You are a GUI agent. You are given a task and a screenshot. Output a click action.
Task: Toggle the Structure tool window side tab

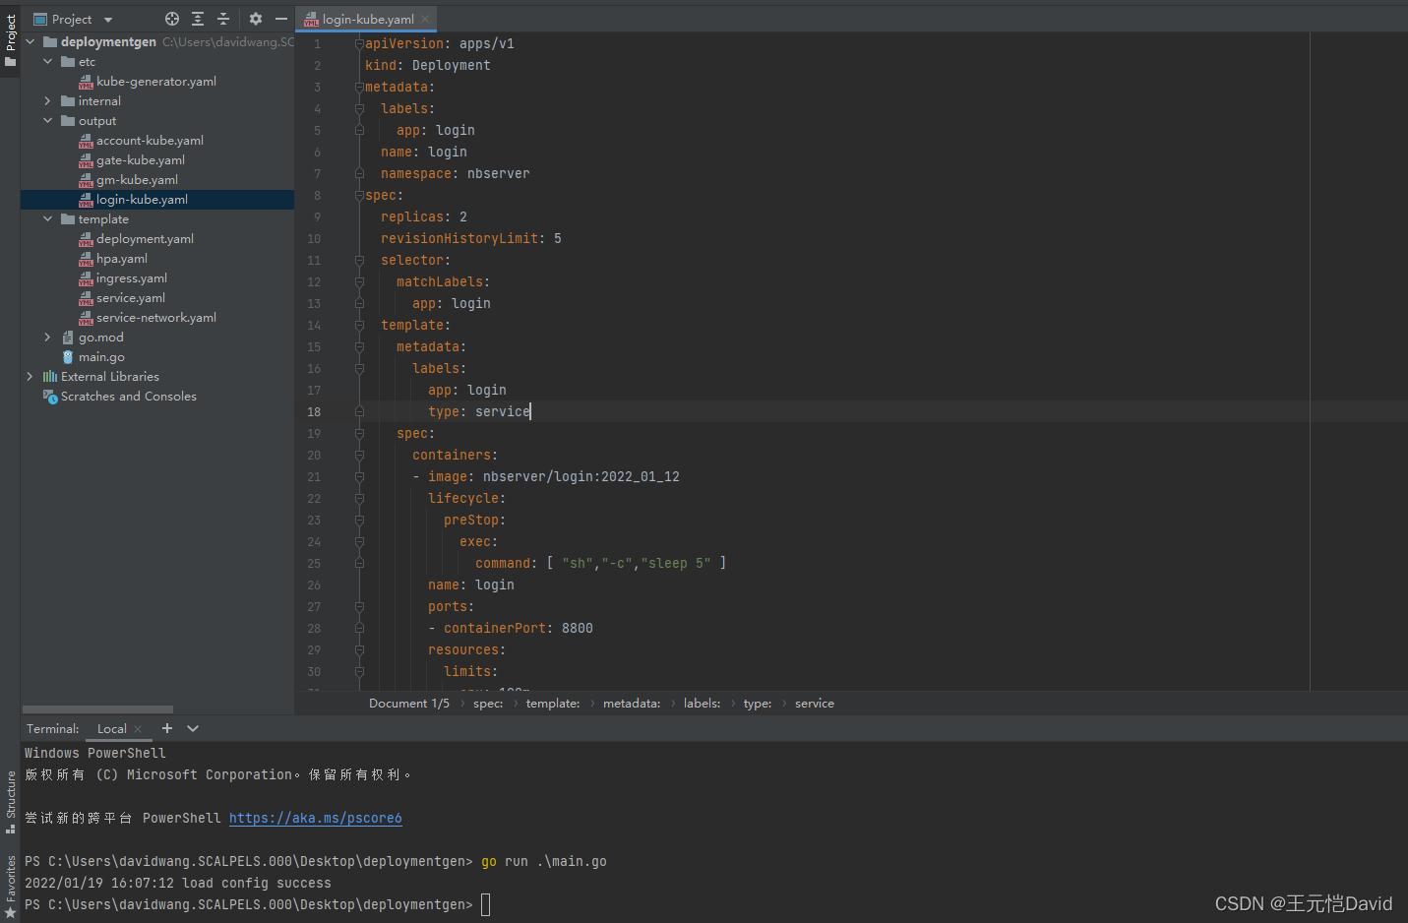point(10,802)
